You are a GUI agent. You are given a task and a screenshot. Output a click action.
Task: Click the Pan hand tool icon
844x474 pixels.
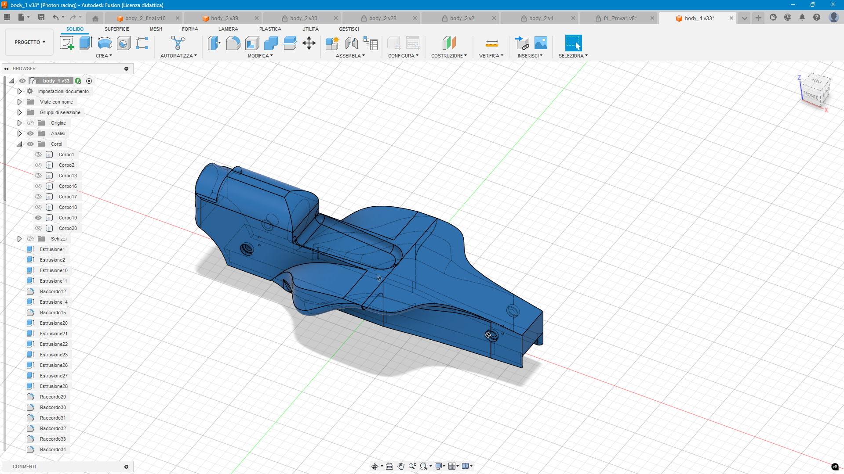point(401,466)
